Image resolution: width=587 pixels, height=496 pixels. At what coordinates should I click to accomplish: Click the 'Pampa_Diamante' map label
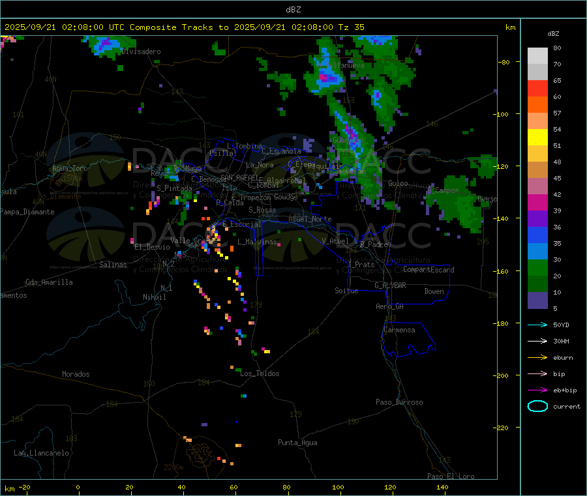pos(27,212)
